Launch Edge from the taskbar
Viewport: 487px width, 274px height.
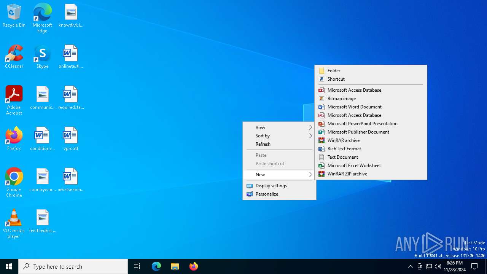tap(156, 266)
